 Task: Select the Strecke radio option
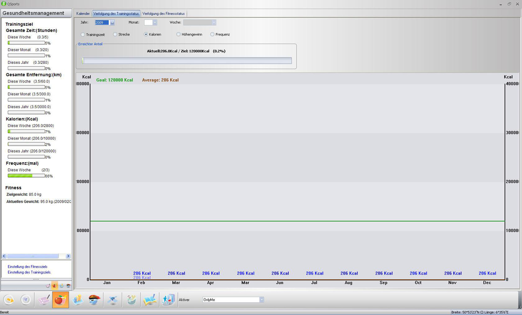(115, 34)
